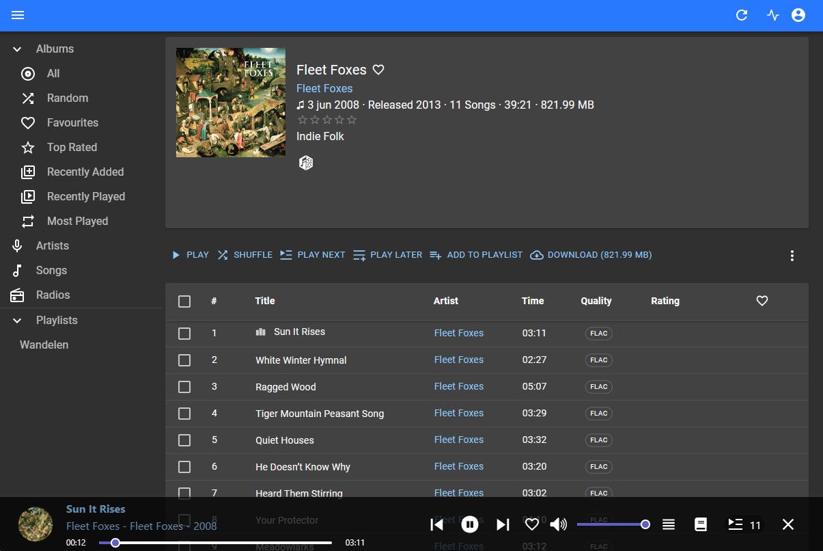Click the Radios icon
This screenshot has height=551, width=823.
pyautogui.click(x=17, y=295)
